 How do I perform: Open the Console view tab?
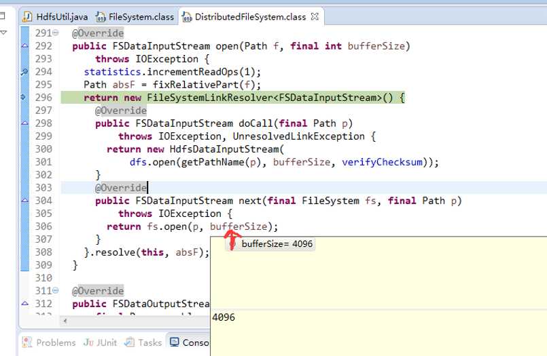[190, 342]
